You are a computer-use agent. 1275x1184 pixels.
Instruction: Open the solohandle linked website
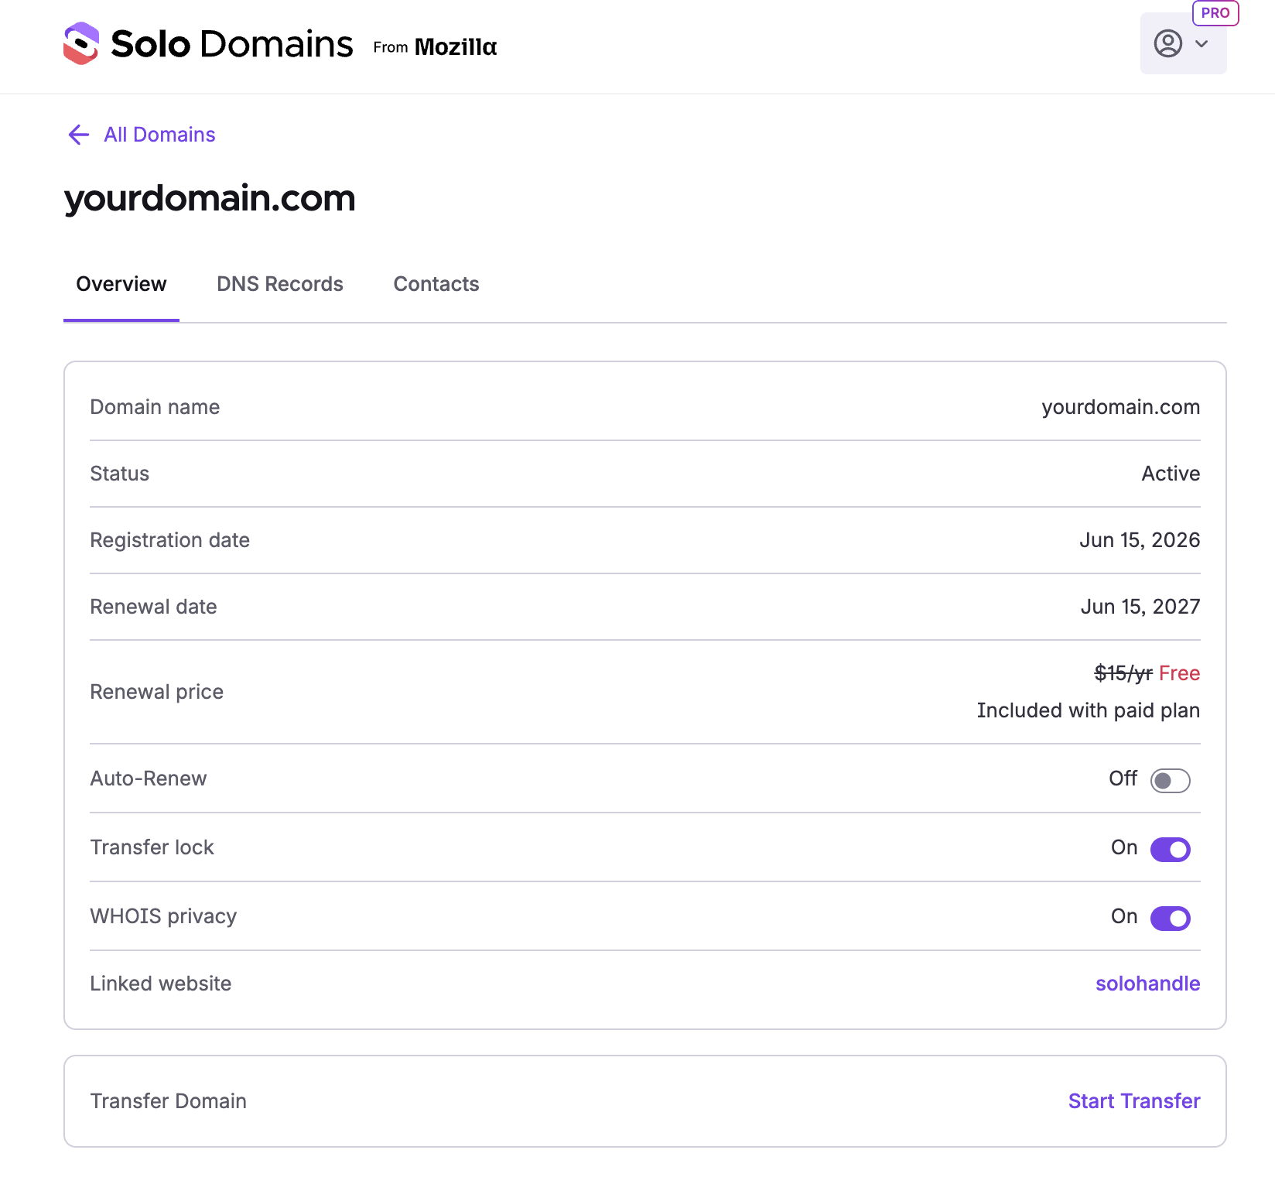pos(1147,984)
